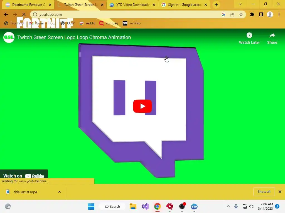
Task: Switch to YTD Video Downloader tab
Action: (x=132, y=5)
